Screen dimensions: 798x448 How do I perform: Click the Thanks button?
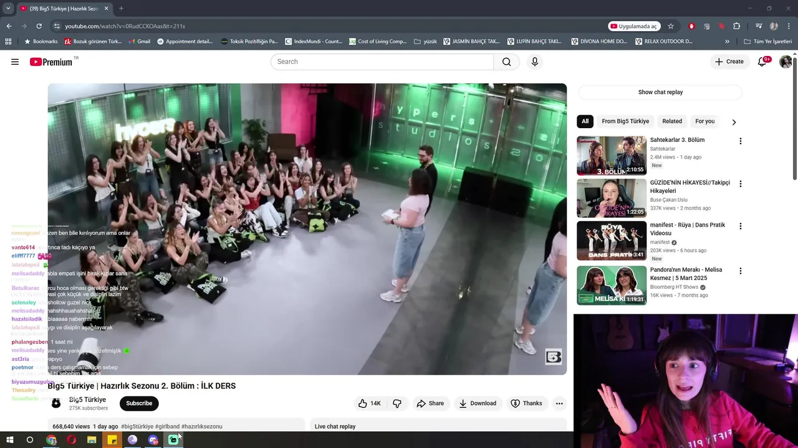526,403
